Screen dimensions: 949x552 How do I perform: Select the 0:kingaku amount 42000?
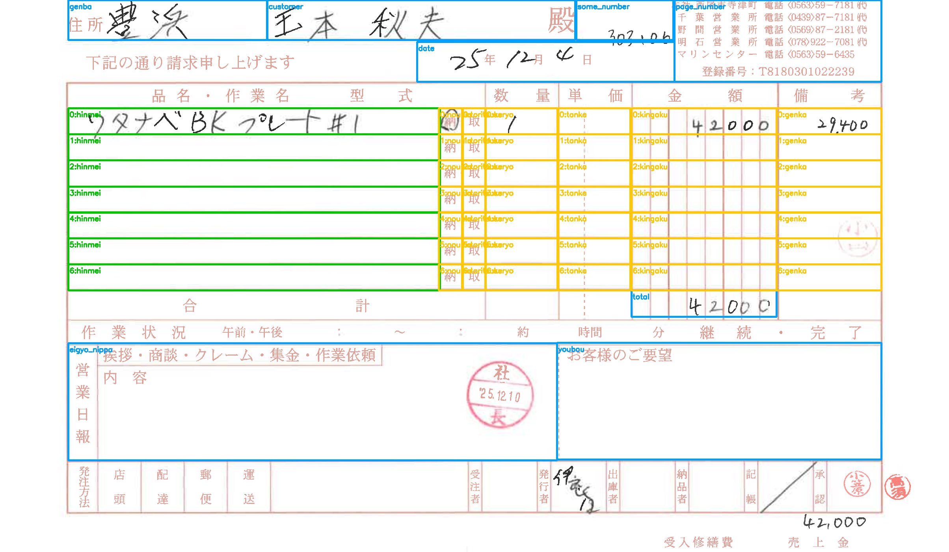tap(730, 126)
